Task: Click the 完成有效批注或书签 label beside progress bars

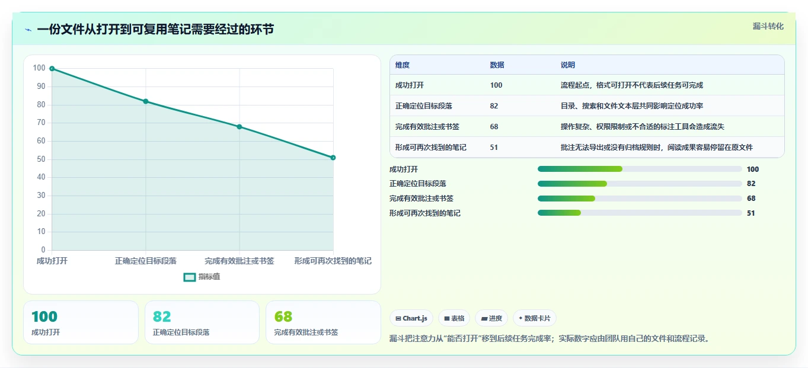Action: [421, 199]
